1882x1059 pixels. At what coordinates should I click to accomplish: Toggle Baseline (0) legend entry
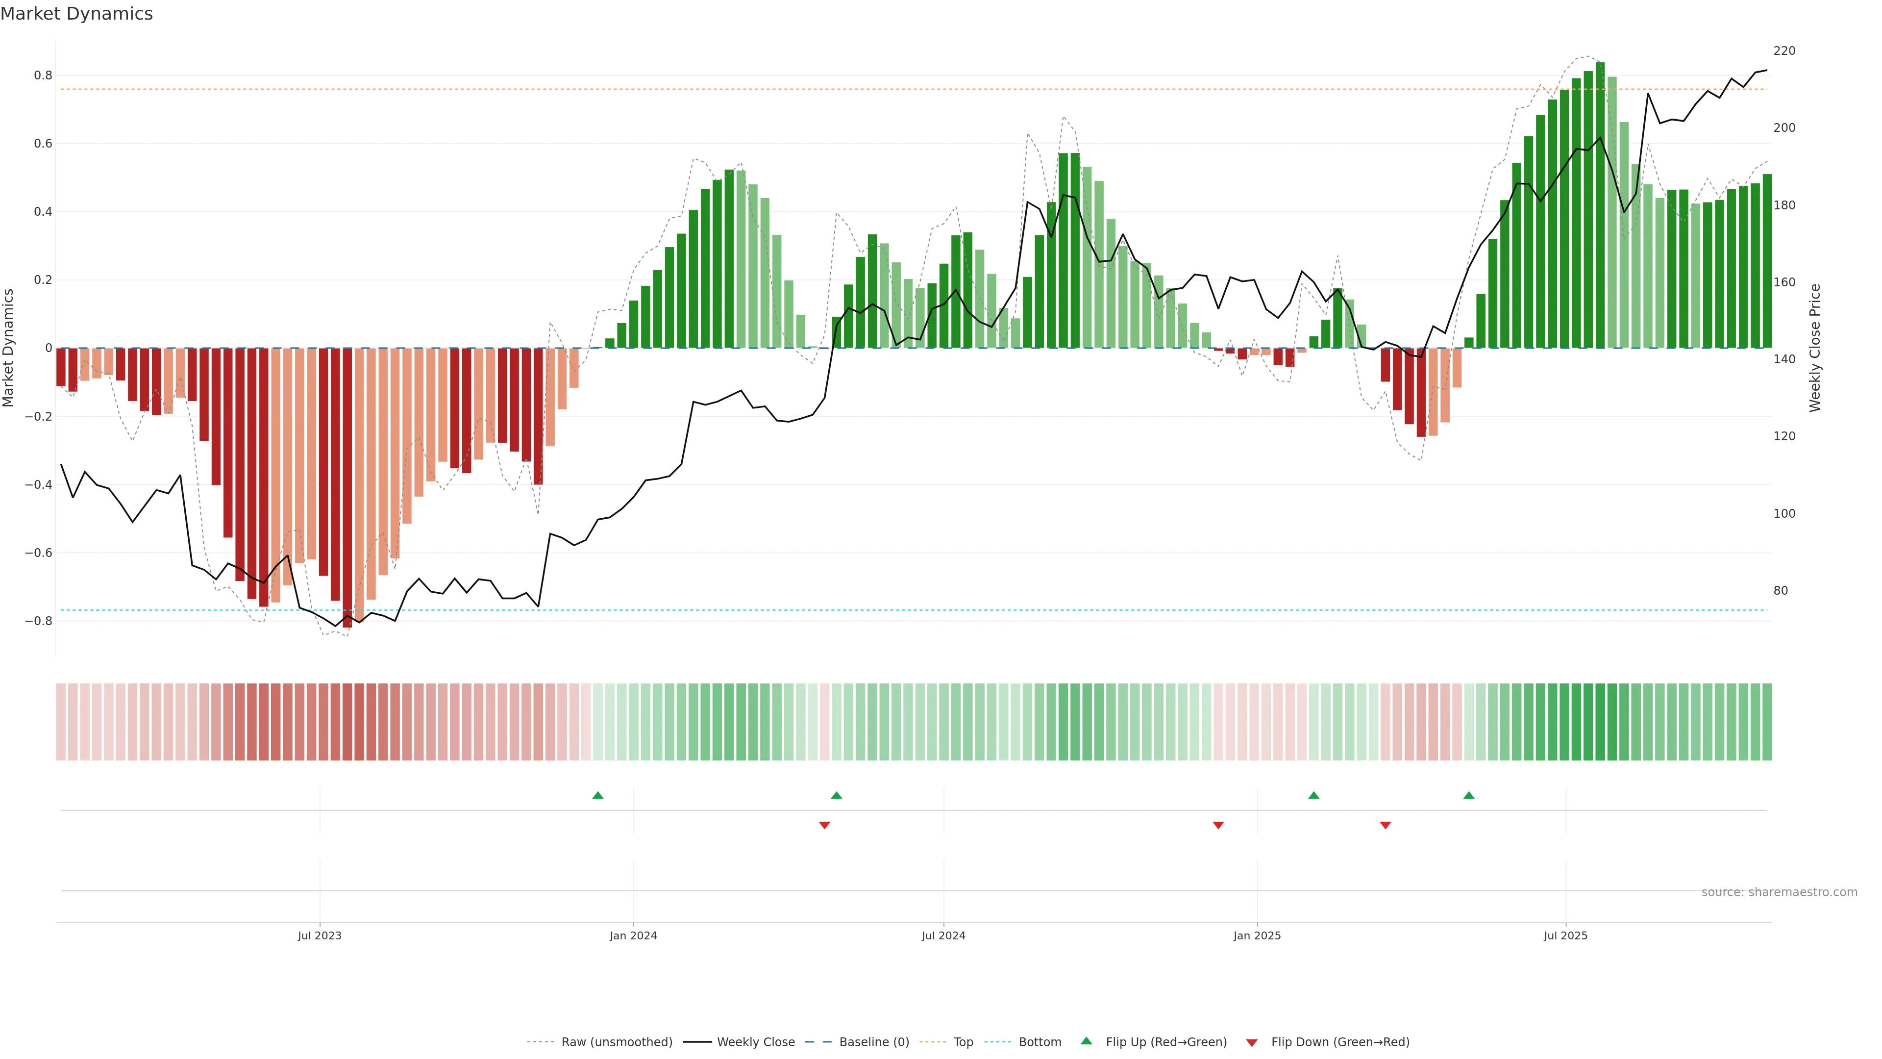click(x=874, y=1042)
